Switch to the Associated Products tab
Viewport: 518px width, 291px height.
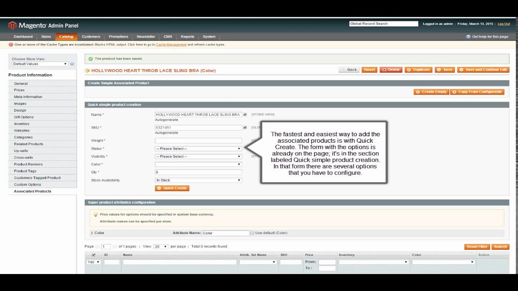click(x=42, y=192)
